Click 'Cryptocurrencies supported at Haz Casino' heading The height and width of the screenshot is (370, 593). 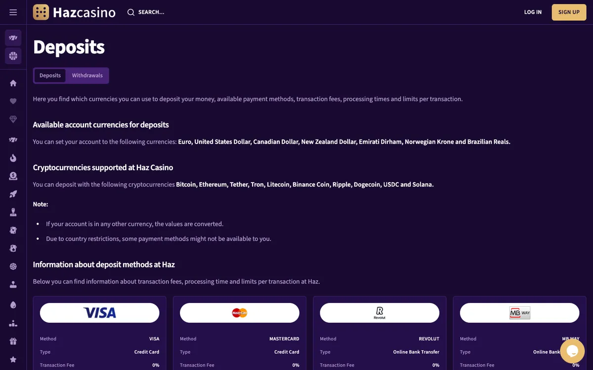[x=103, y=168]
